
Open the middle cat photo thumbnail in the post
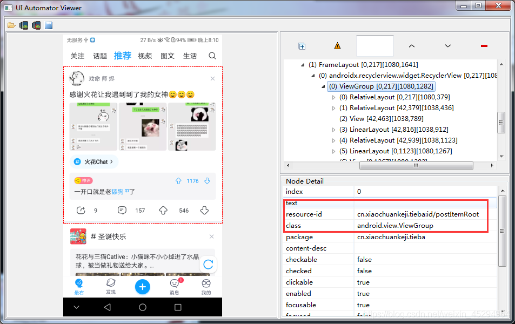pyautogui.click(x=143, y=126)
